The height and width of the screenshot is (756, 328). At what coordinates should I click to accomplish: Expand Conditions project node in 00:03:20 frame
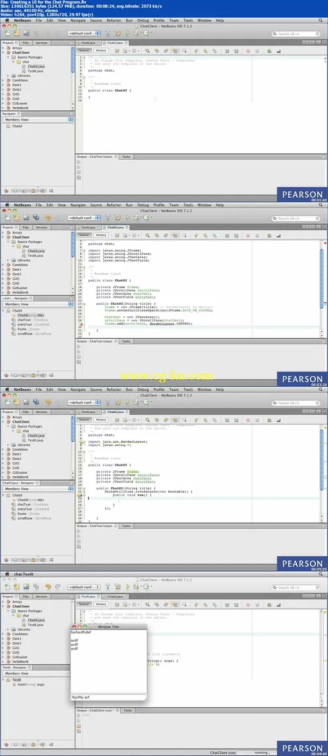[x=3, y=264]
